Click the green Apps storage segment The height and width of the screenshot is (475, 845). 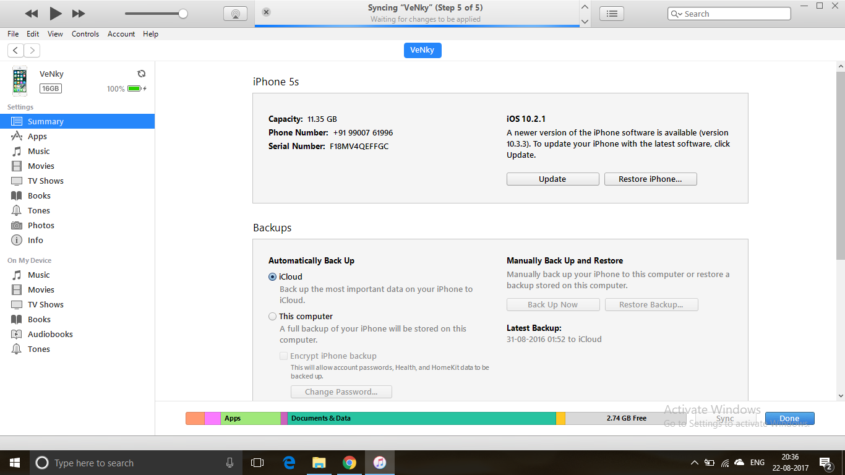tap(251, 418)
